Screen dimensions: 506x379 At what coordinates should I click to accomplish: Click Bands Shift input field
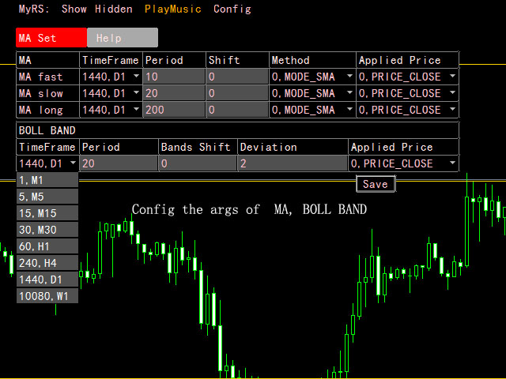coord(198,163)
